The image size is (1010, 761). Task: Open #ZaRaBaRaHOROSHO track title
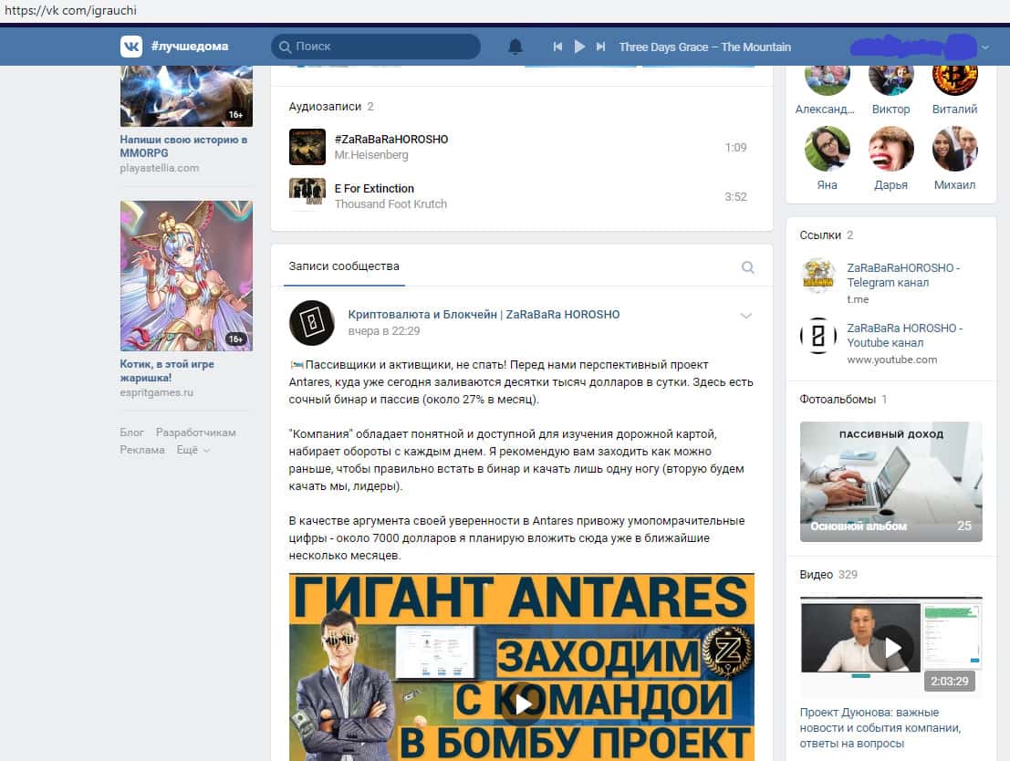[x=391, y=140]
